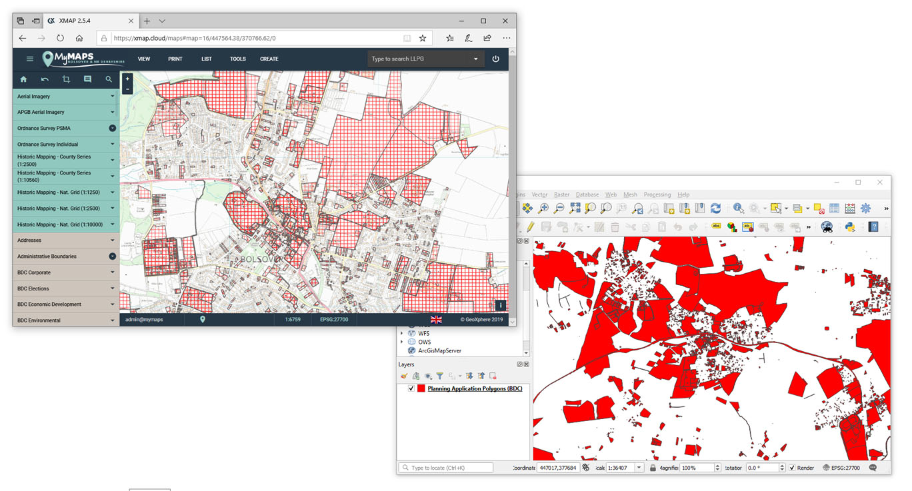Click the Refresh map canvas icon
This screenshot has width=912, height=491.
716,208
